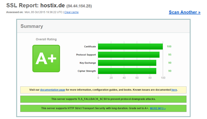Open the Scan Another link
207x119 pixels.
tap(184, 12)
